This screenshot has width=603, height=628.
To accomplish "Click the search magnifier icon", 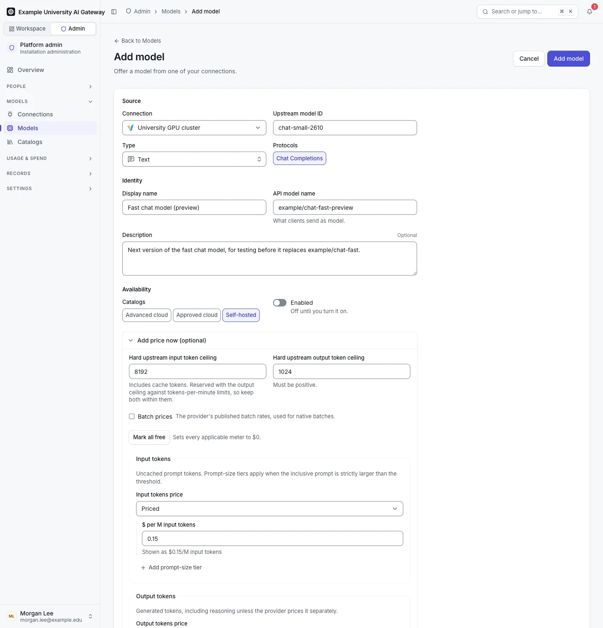I will (x=485, y=12).
